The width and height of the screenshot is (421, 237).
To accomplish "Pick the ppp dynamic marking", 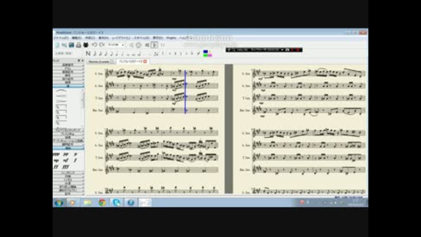I will 57,154.
